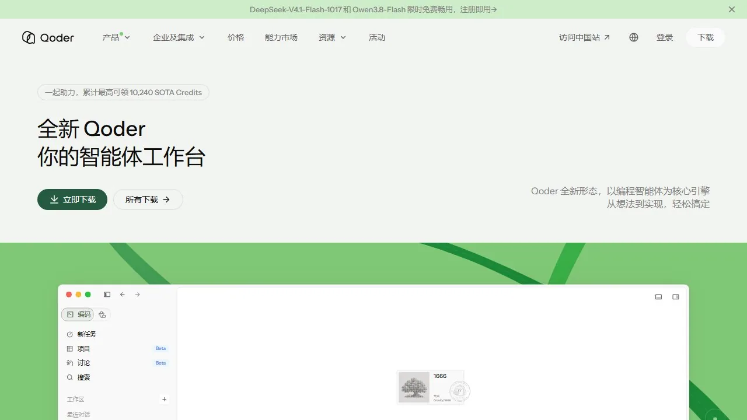
Task: Go to the 价格 page
Action: 236,37
